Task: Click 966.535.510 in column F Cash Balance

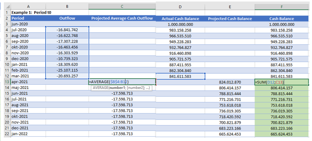Action: (282, 36)
